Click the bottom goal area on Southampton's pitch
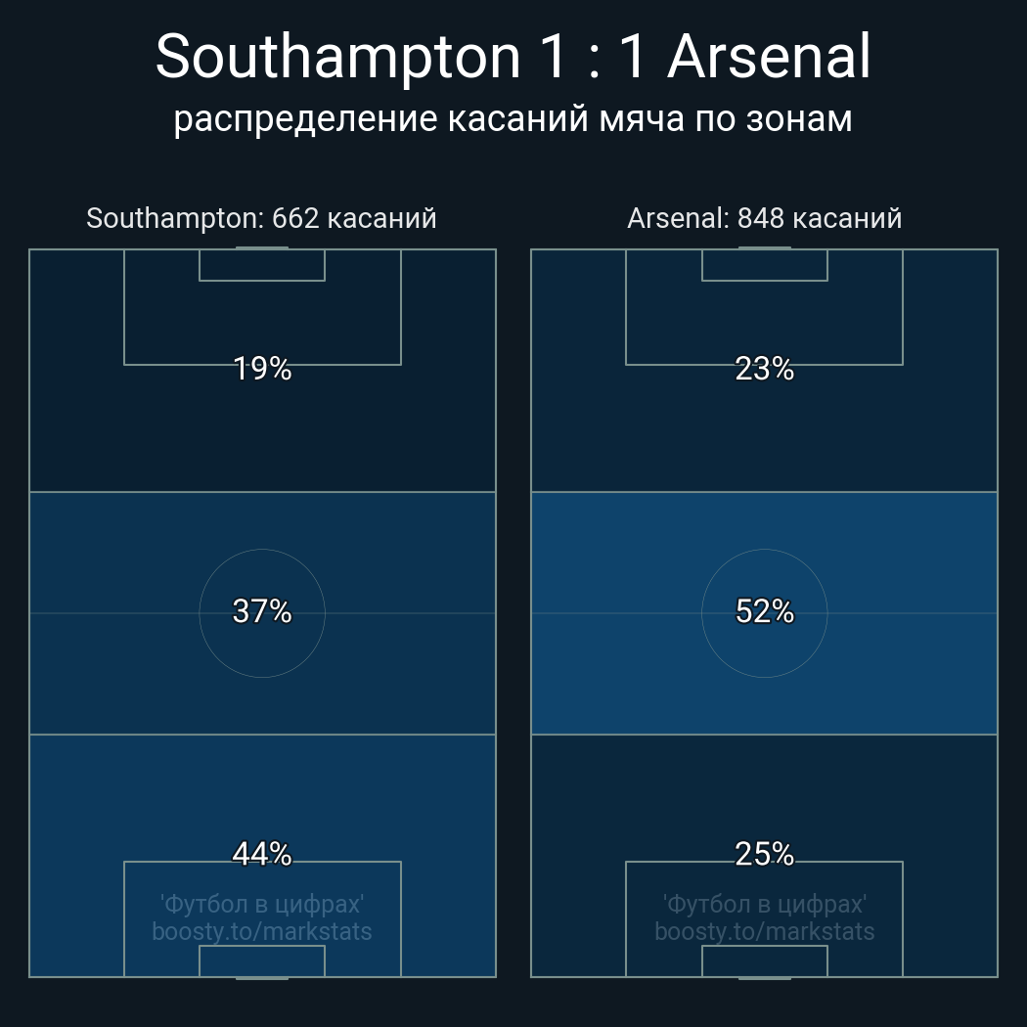 pyautogui.click(x=262, y=961)
